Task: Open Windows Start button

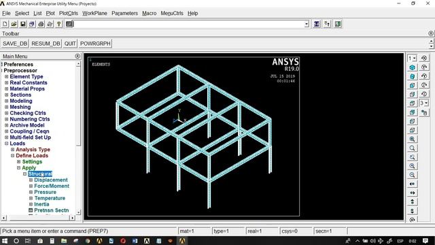Action: [5, 241]
